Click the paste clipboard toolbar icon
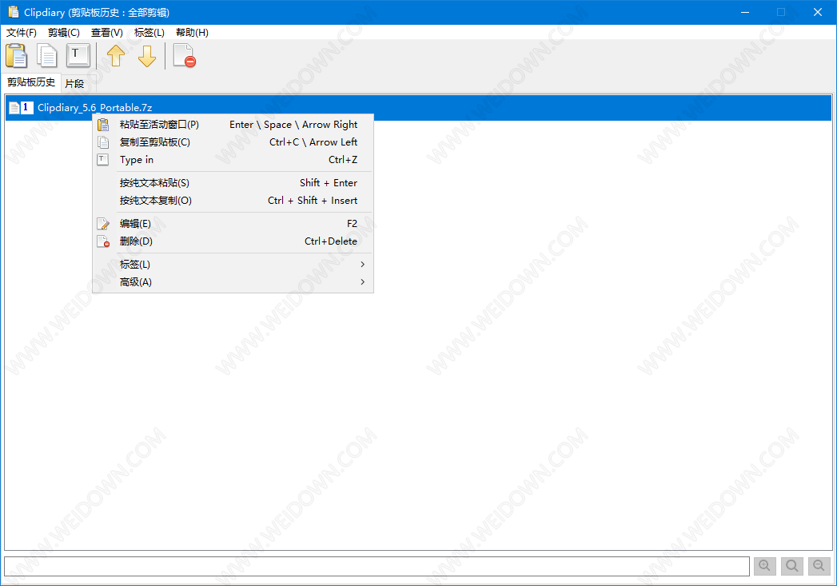 pyautogui.click(x=17, y=56)
